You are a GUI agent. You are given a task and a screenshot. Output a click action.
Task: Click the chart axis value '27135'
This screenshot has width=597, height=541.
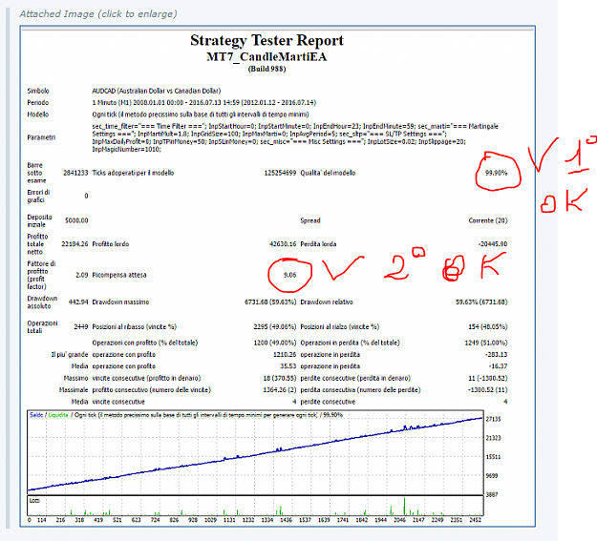pos(493,419)
